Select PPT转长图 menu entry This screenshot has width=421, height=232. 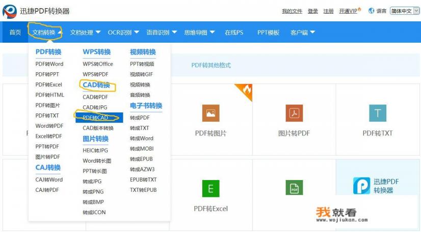point(94,171)
